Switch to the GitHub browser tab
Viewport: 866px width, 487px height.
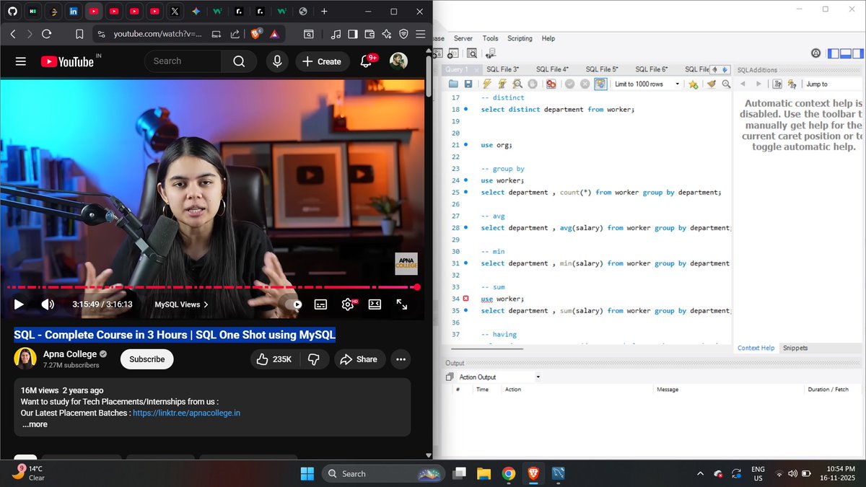[x=13, y=12]
